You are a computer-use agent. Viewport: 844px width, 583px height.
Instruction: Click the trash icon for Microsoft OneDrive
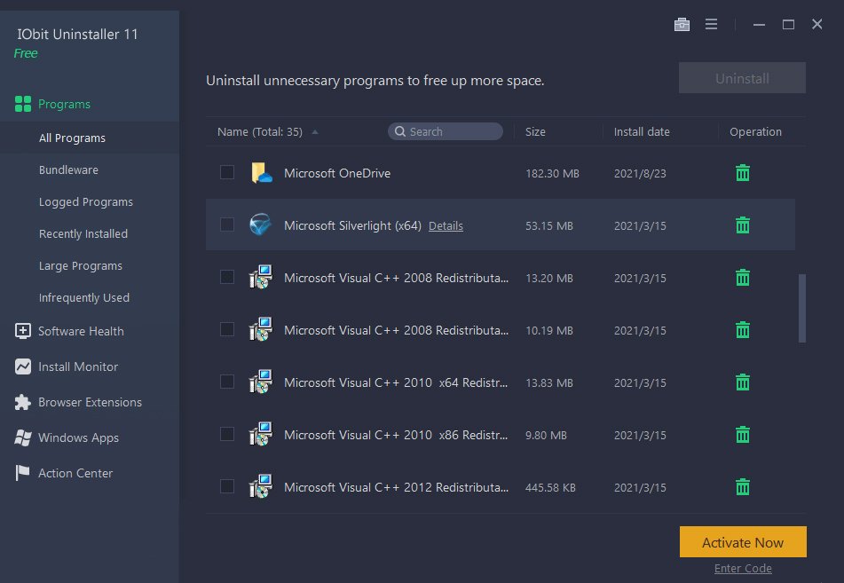point(742,173)
